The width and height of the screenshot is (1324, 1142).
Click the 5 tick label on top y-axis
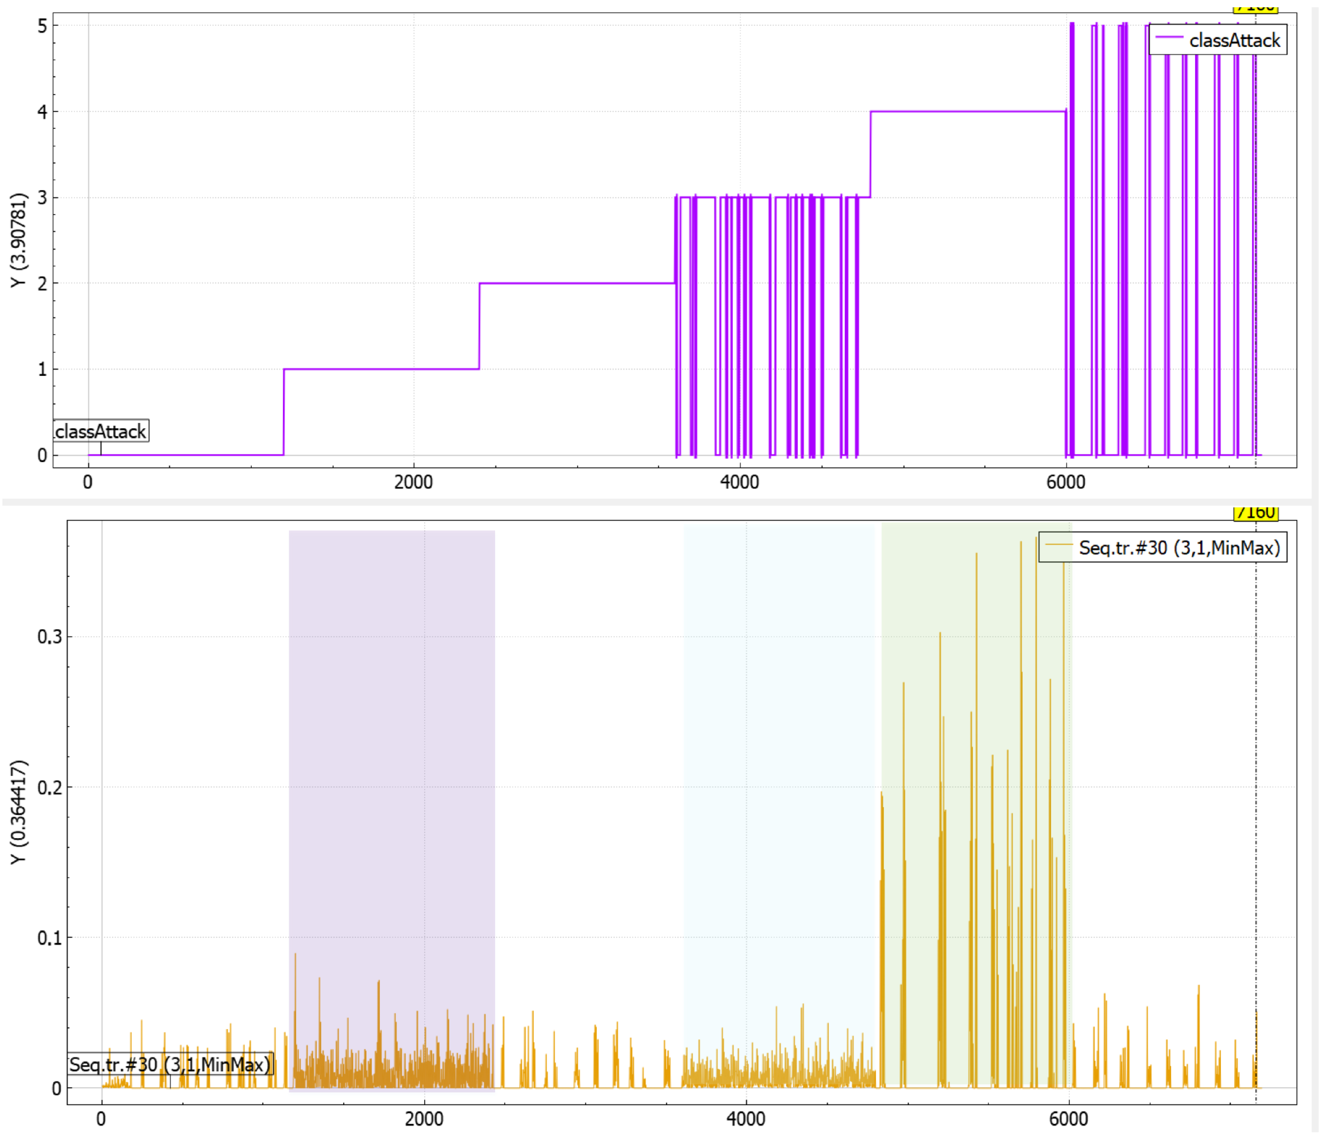pos(42,26)
